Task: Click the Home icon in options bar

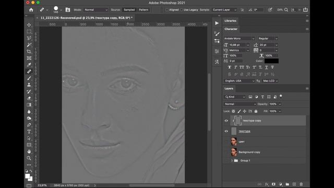Action: tap(31, 10)
